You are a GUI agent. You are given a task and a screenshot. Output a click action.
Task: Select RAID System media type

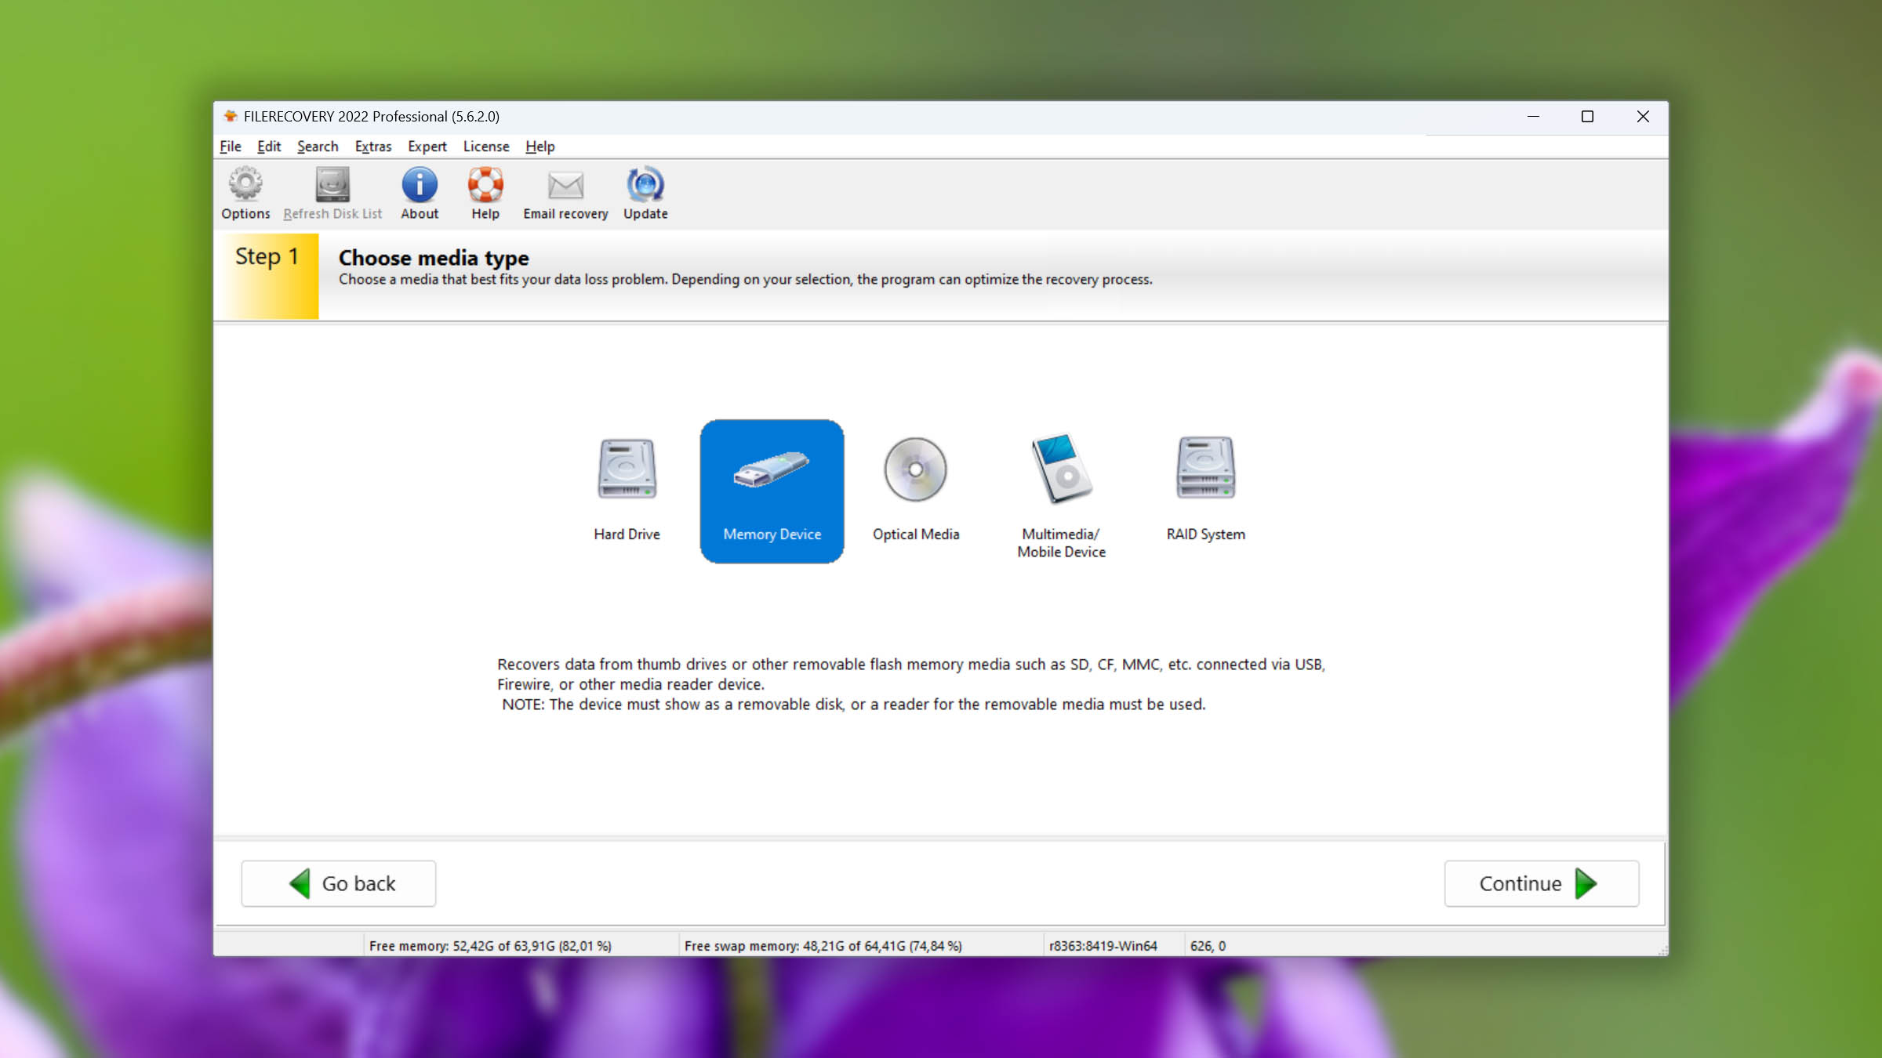point(1205,490)
